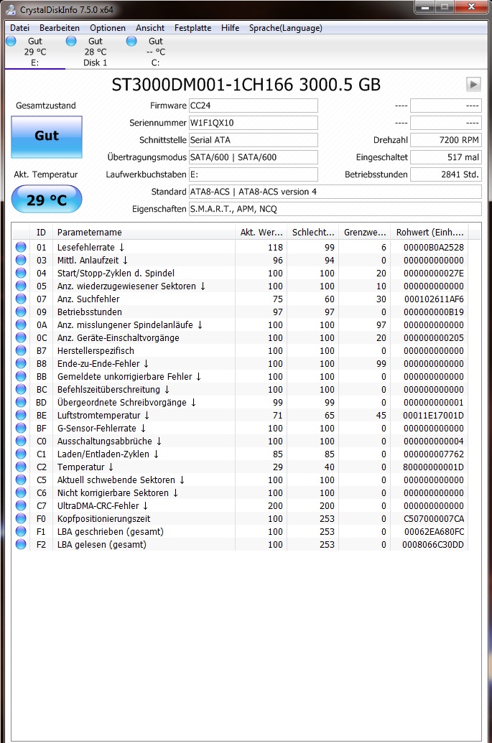The width and height of the screenshot is (492, 743).
Task: Click status icon of Geräte-Einschaltvorgänge row
Action: click(21, 338)
